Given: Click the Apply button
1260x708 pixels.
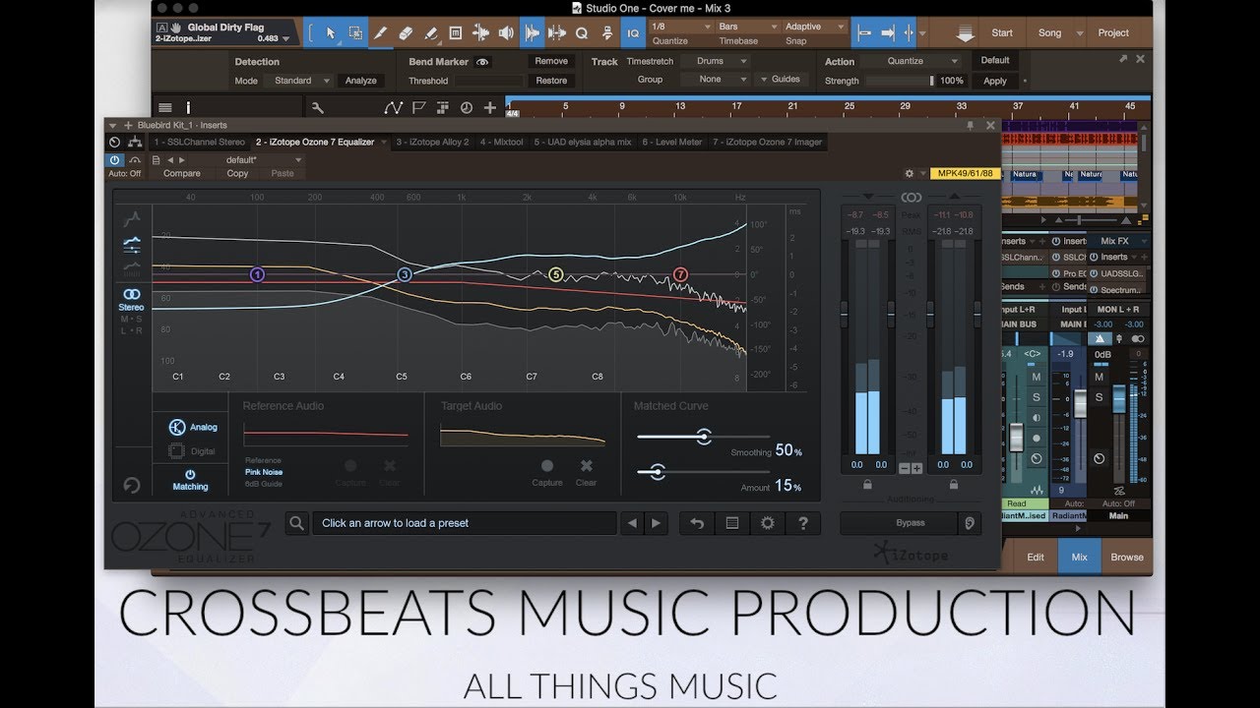Looking at the screenshot, I should (995, 81).
